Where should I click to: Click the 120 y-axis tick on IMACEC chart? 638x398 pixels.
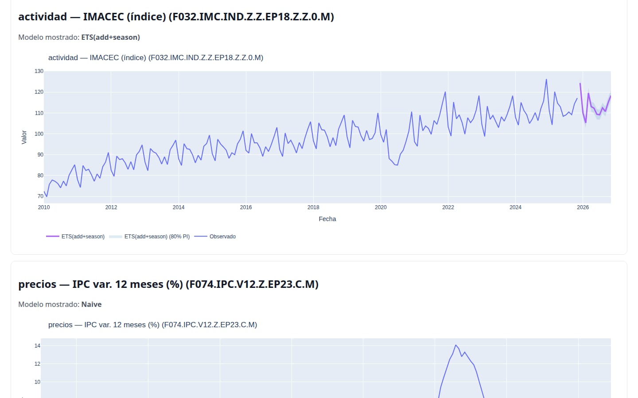pos(39,92)
